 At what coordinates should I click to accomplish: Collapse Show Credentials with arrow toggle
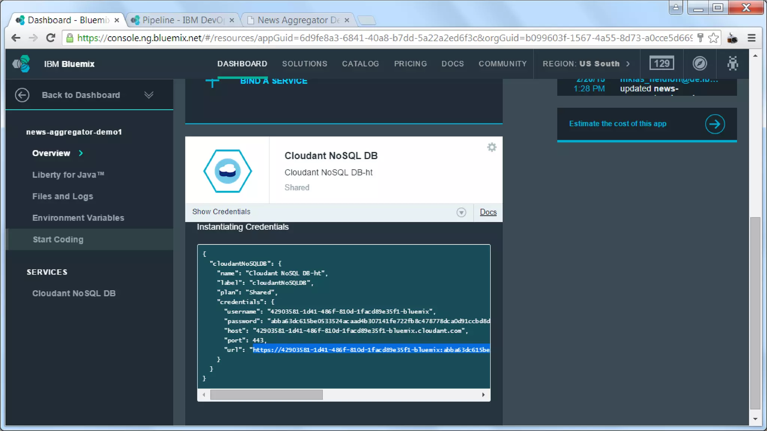point(461,213)
